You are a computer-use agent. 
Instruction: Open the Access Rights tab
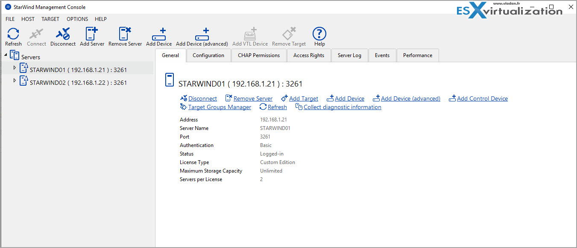click(x=309, y=55)
